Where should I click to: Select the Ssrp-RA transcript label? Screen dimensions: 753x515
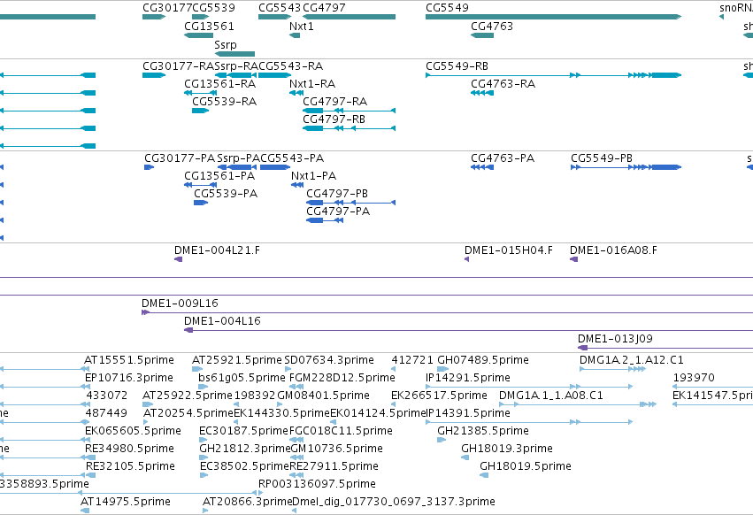[236, 65]
